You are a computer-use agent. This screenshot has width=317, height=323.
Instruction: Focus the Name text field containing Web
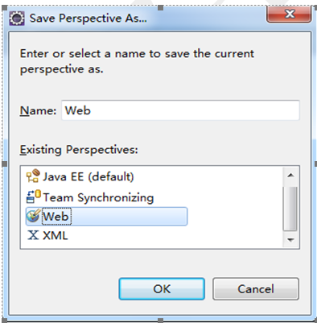180,110
